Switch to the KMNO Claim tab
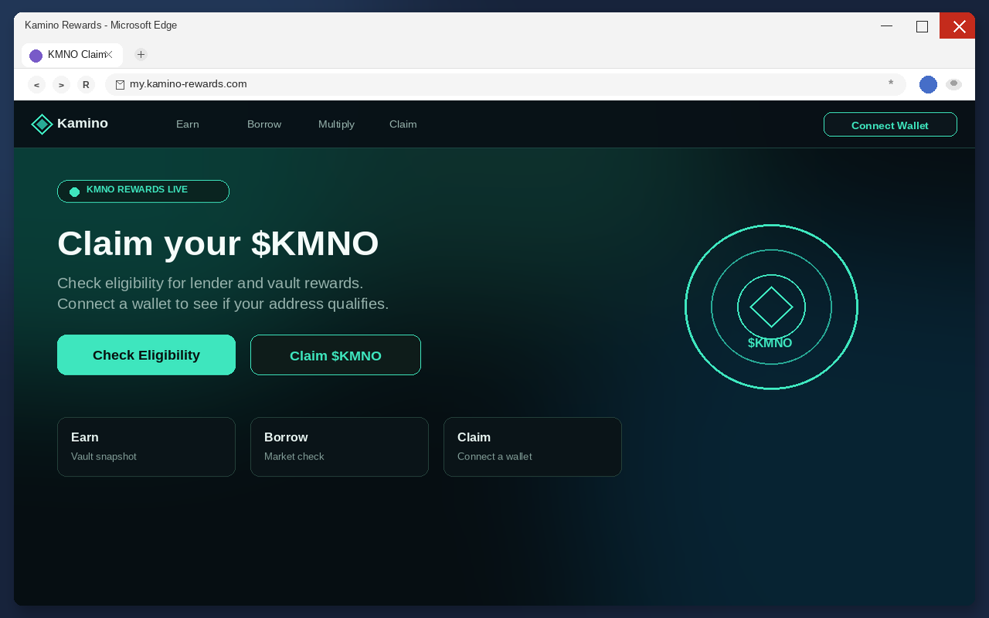The height and width of the screenshot is (618, 989). tap(72, 55)
